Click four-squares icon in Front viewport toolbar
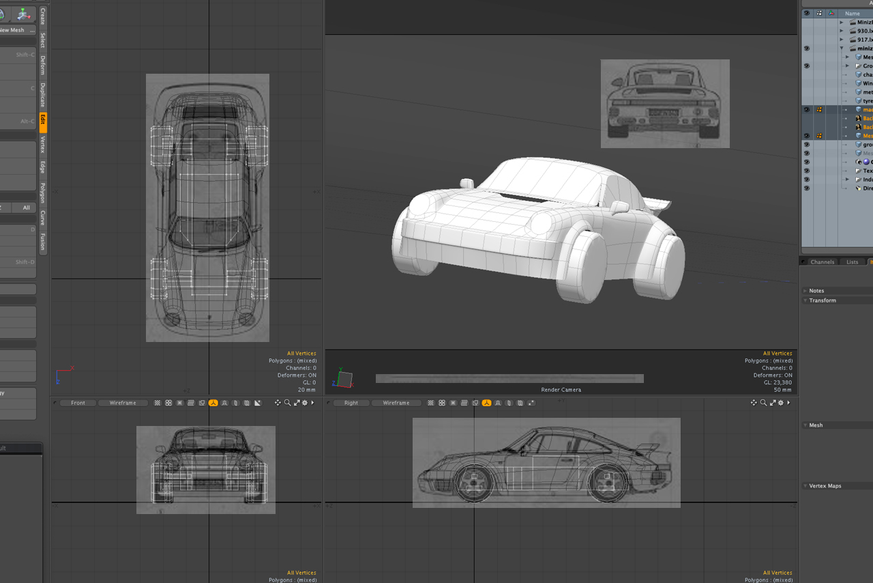873x583 pixels. pyautogui.click(x=168, y=403)
